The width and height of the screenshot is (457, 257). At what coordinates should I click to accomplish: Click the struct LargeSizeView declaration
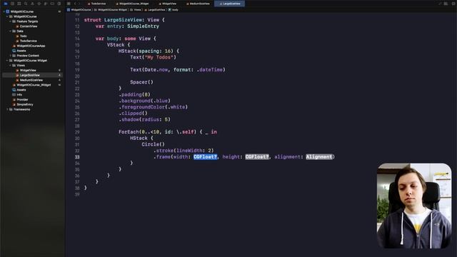pyautogui.click(x=124, y=20)
